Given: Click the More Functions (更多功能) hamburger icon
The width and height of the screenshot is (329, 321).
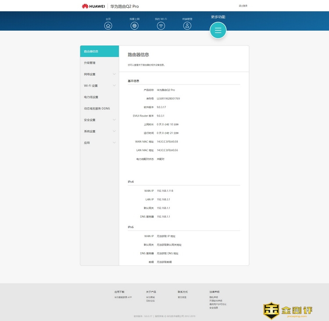Looking at the screenshot, I should tap(218, 30).
